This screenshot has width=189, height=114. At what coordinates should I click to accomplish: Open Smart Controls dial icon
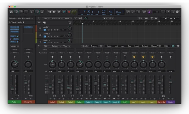(32, 12)
